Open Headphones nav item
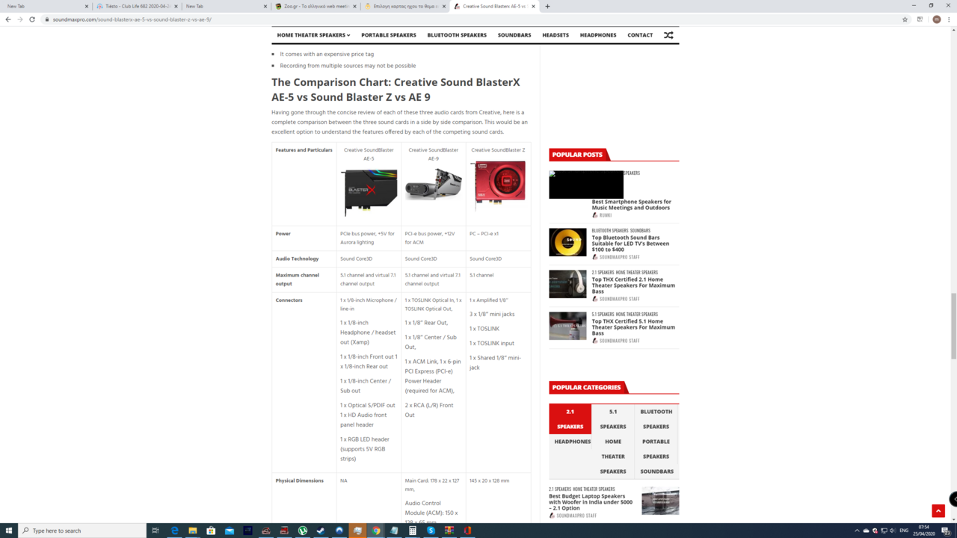Screen dimensions: 957x538 pyautogui.click(x=598, y=35)
